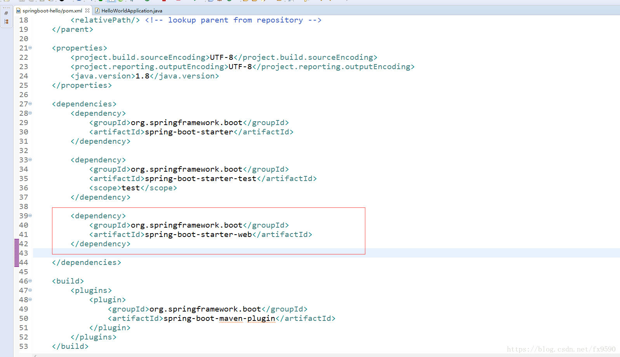Screen dimensions: 620x357
Task: Click artifactId spring-boot-starter-test on line 35
Action: click(x=203, y=179)
